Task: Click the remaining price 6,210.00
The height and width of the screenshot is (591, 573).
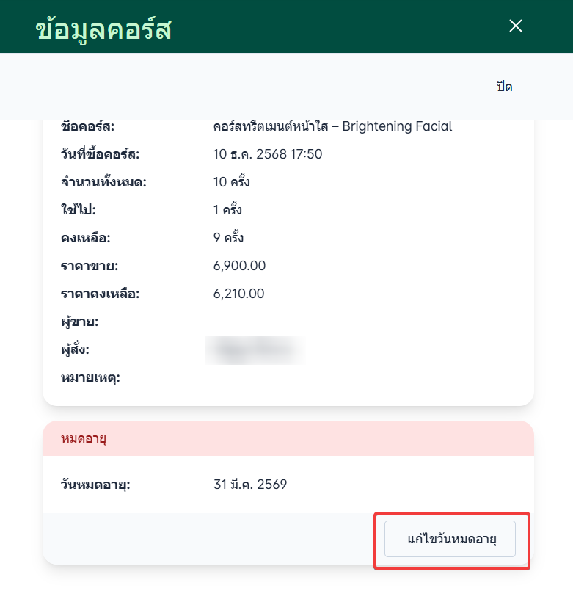Action: [239, 294]
